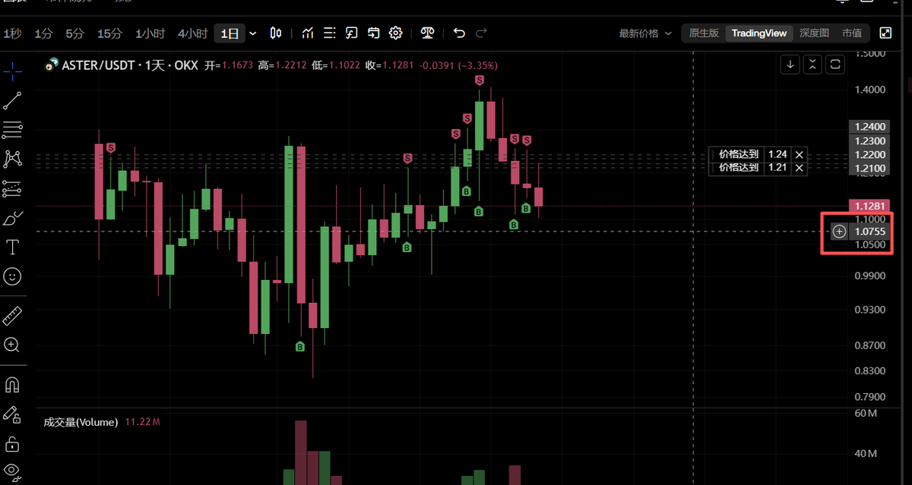Screen dimensions: 912x485
Task: Switch to 1小时 timeframe
Action: tap(150, 33)
